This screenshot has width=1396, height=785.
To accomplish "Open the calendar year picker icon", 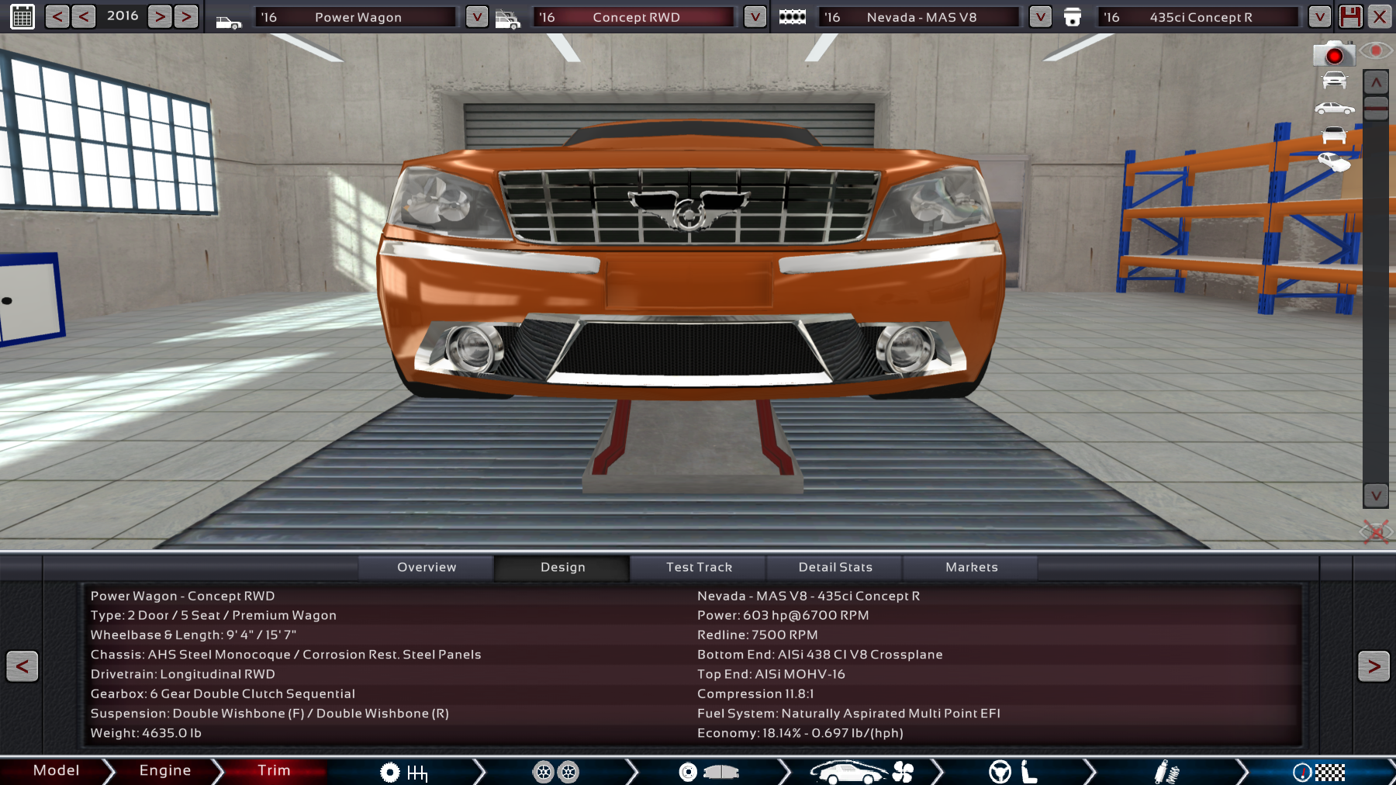I will (x=22, y=16).
